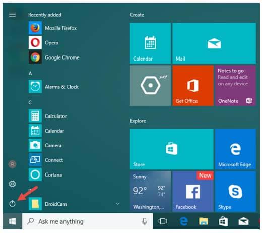The height and width of the screenshot is (233, 262).
Task: Open Store from the taskbar
Action: tap(223, 221)
